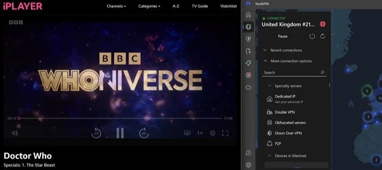Click United Kingdom #21 server name
The height and width of the screenshot is (170, 382).
coord(288,24)
